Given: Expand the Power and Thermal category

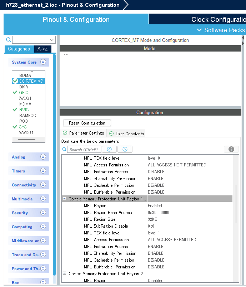Looking at the screenshot, I should tap(43, 268).
